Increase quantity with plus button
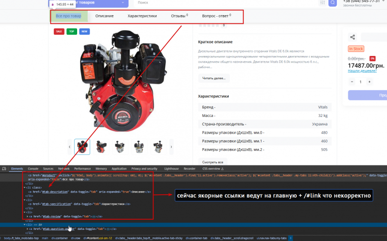Viewport: 387px width, 241px height. pos(369,82)
